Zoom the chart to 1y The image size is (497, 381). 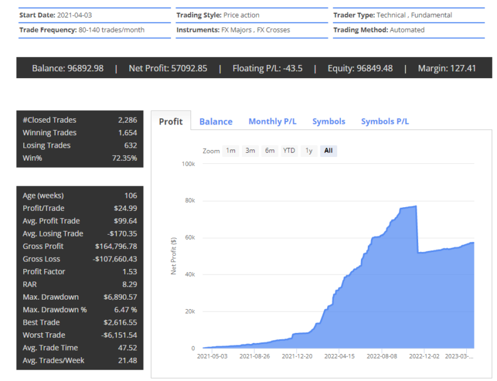[x=308, y=151]
